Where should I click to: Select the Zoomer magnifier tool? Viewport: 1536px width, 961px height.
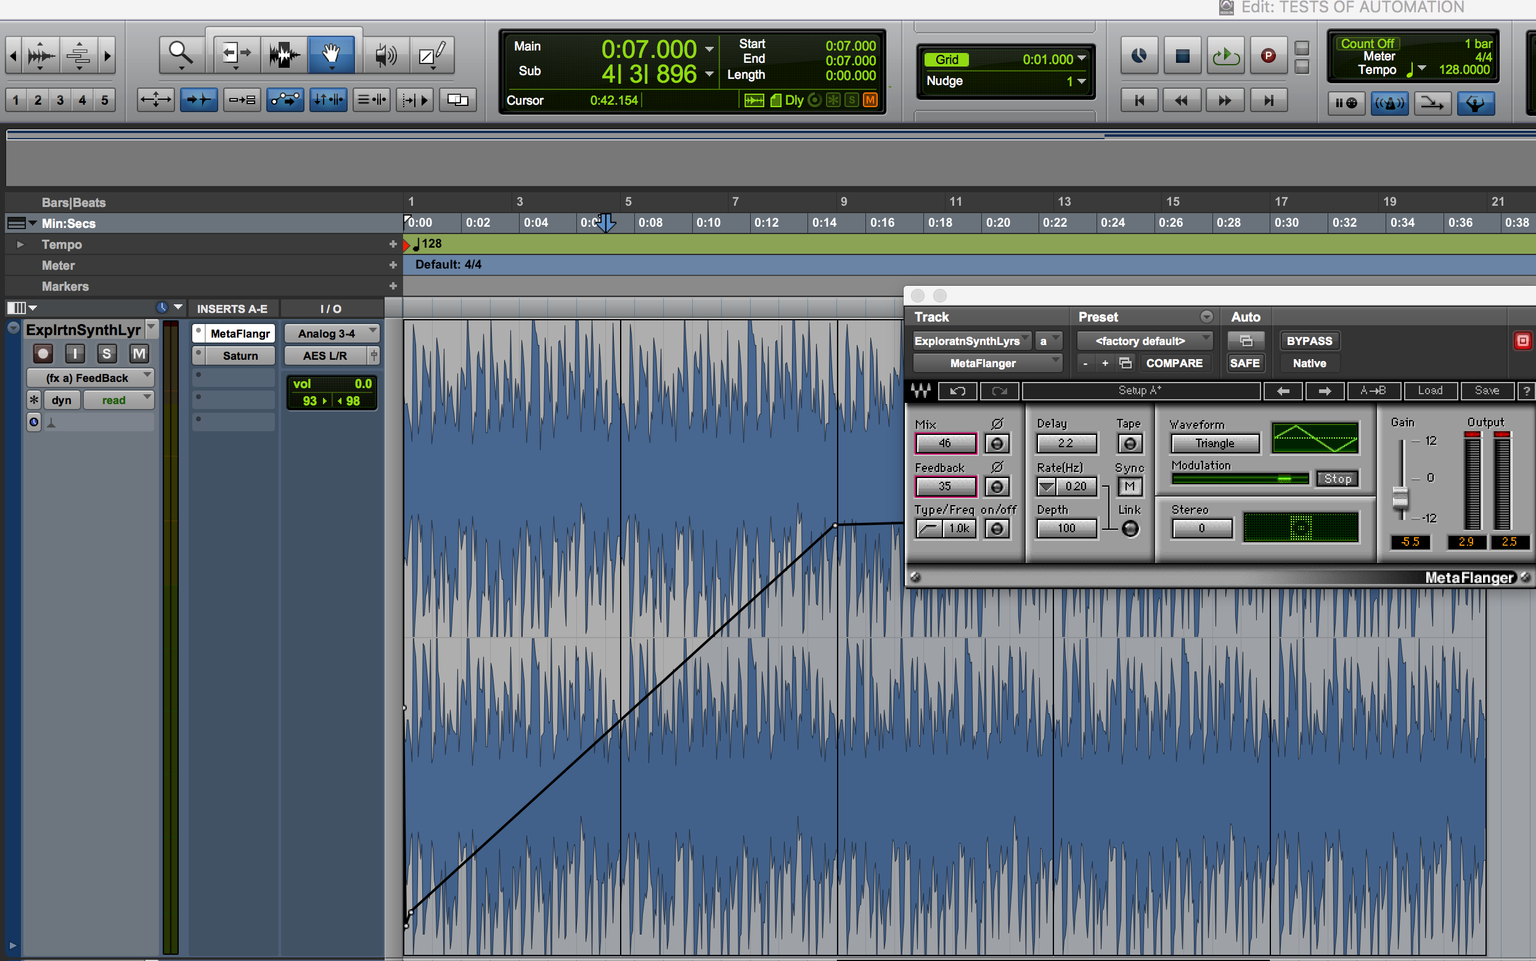coord(181,55)
